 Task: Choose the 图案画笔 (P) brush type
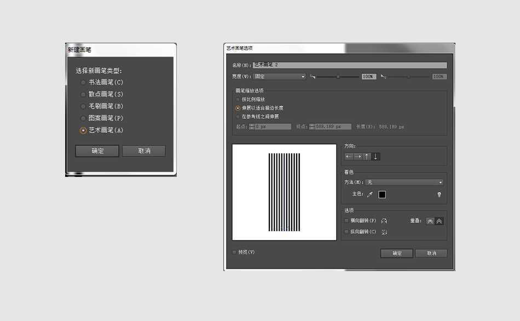click(x=83, y=118)
